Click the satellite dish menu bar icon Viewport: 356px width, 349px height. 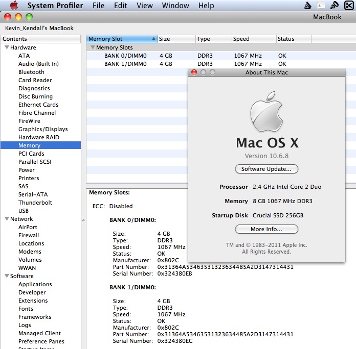(335, 5)
